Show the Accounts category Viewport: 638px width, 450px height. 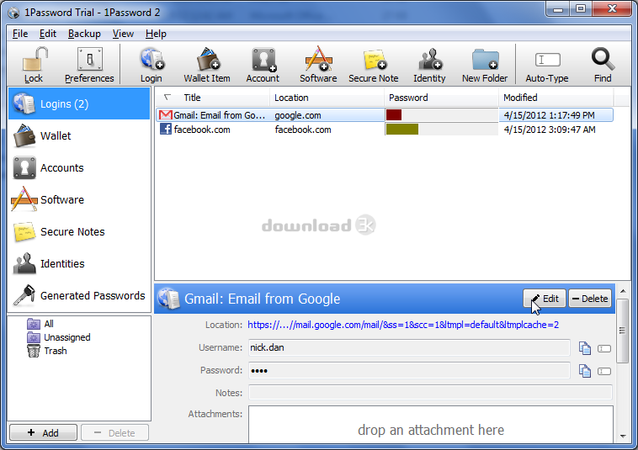79,168
